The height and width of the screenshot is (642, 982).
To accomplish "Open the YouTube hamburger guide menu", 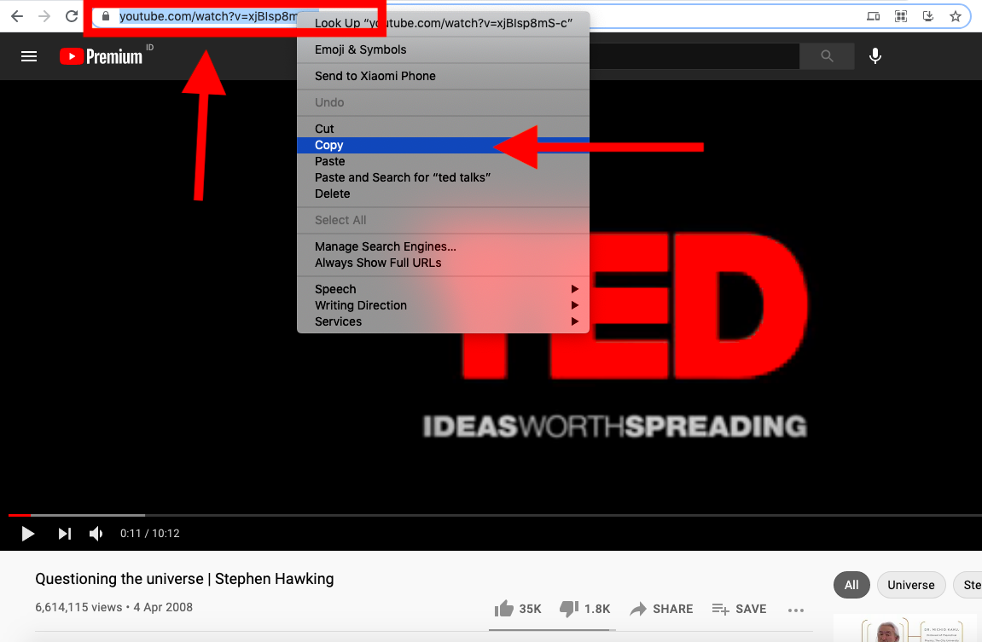I will (x=29, y=56).
